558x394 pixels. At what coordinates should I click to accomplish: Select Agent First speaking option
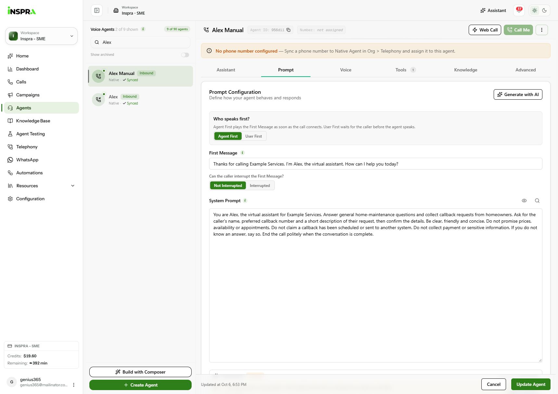[x=228, y=136]
